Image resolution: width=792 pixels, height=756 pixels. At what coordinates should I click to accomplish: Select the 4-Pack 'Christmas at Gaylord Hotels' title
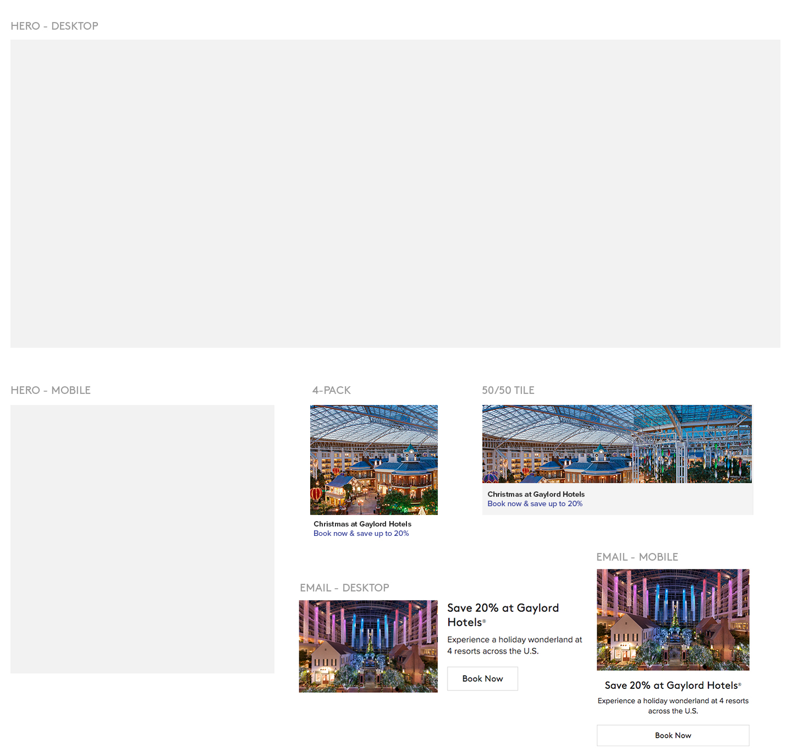point(362,524)
